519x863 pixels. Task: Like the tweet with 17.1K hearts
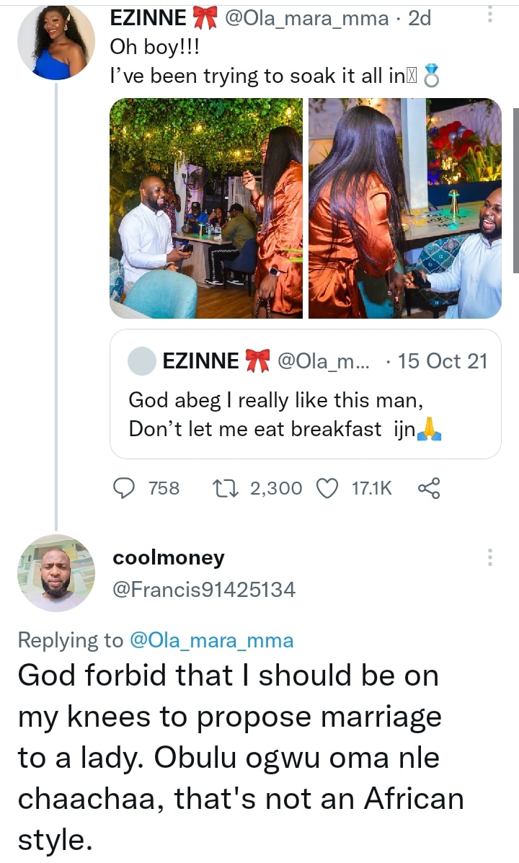click(x=328, y=489)
